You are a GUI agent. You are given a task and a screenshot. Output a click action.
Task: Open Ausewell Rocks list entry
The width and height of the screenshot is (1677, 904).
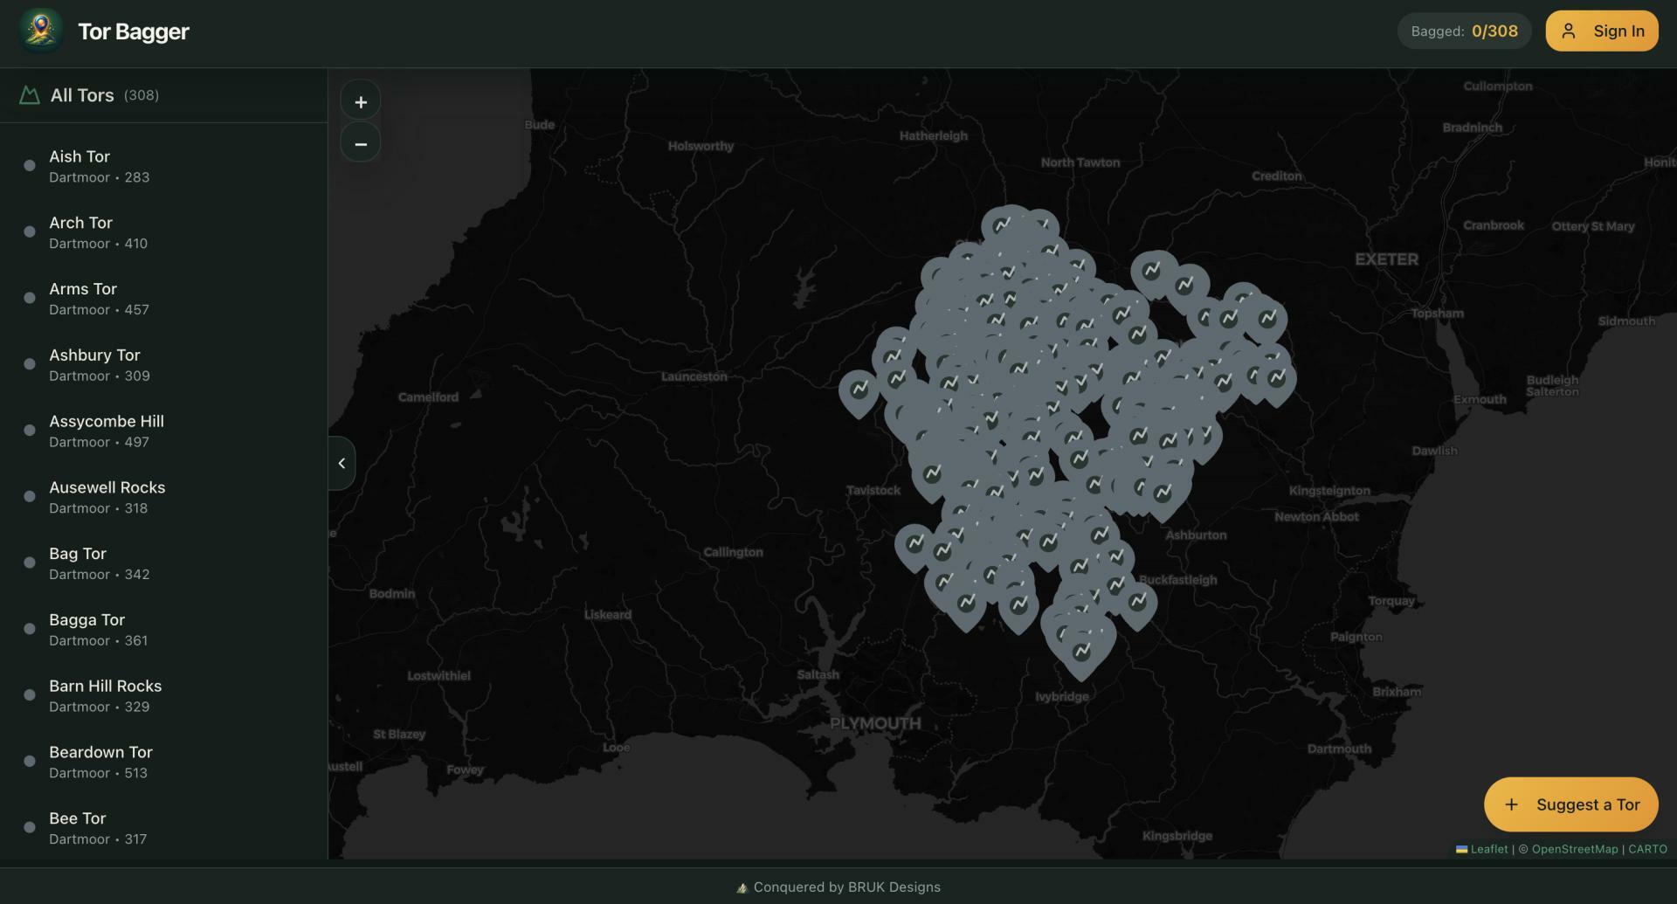coord(107,488)
